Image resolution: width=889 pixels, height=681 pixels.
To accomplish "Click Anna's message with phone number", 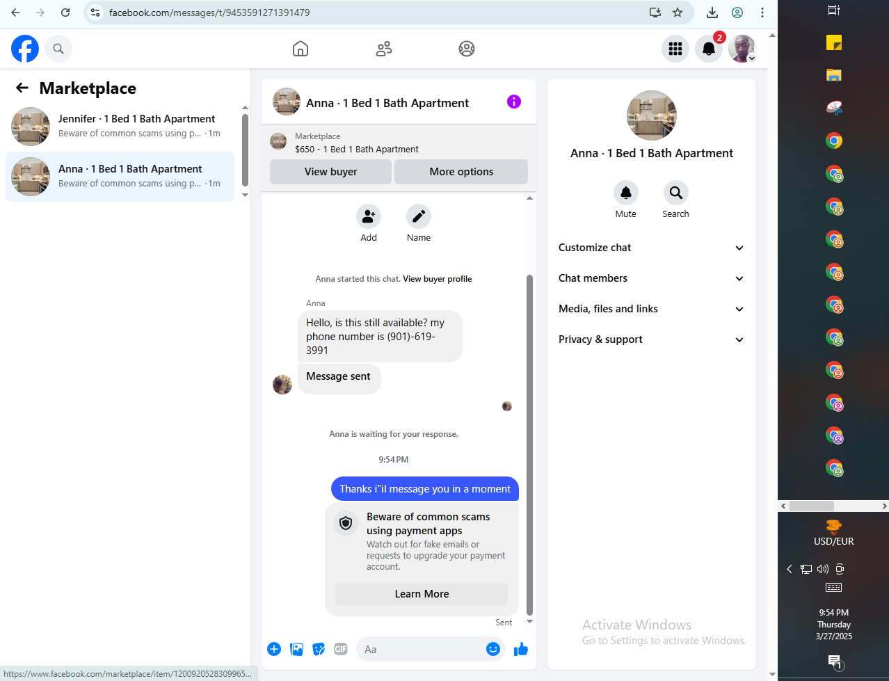I will (x=380, y=337).
